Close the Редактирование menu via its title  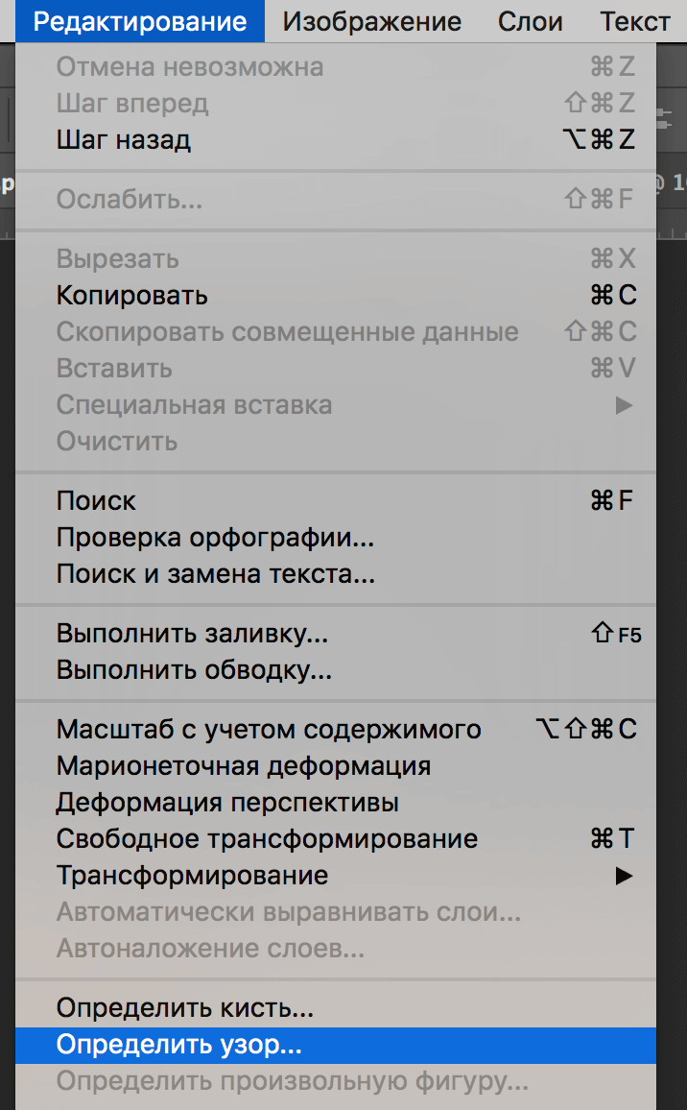click(140, 21)
